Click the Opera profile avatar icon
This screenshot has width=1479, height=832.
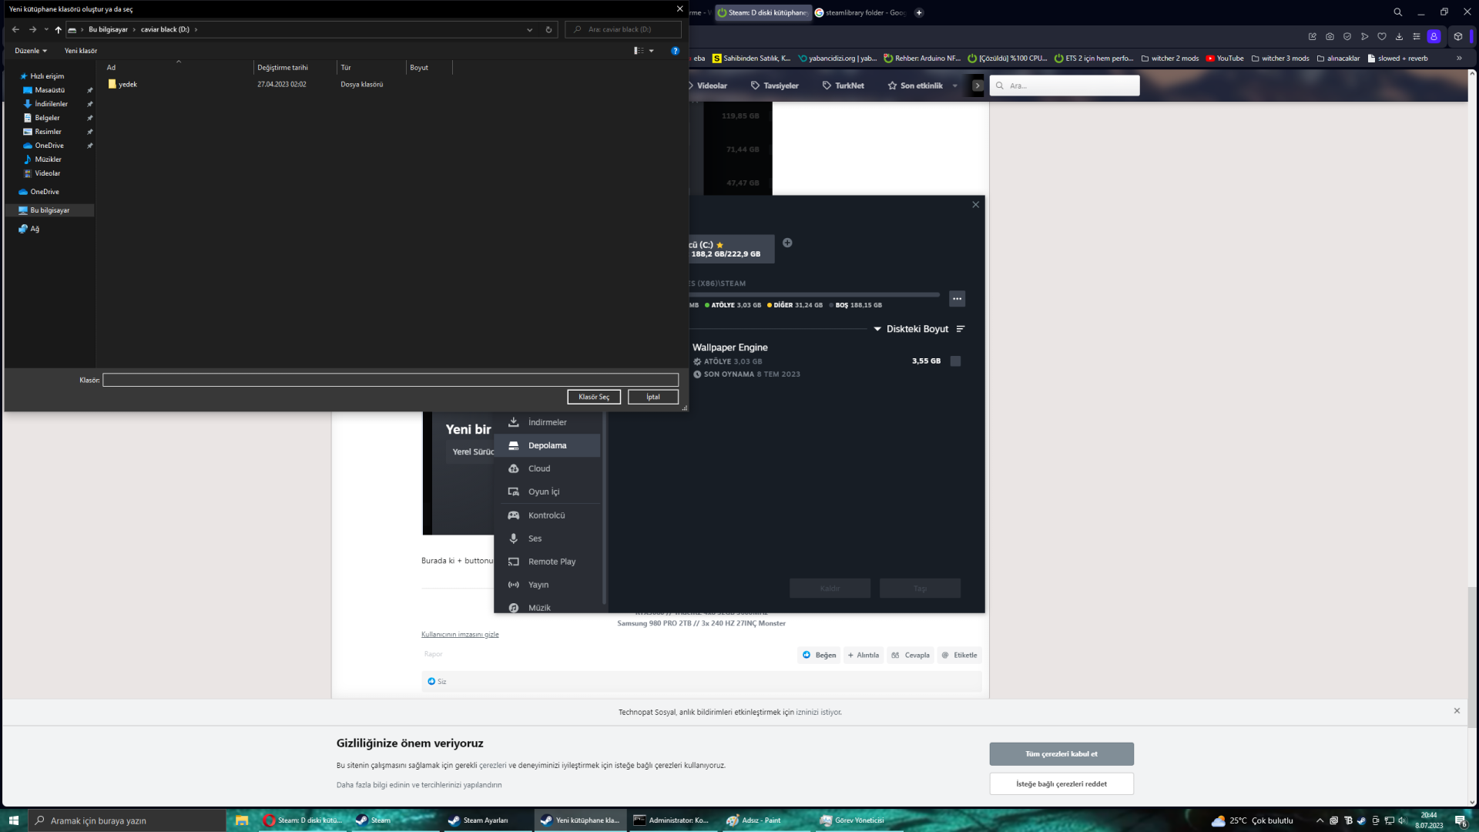click(1434, 36)
